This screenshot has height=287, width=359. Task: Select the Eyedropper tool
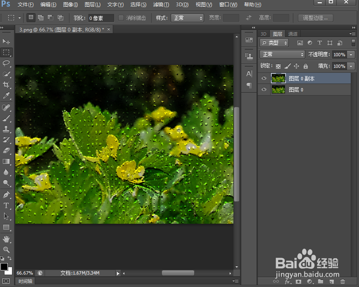click(x=6, y=96)
